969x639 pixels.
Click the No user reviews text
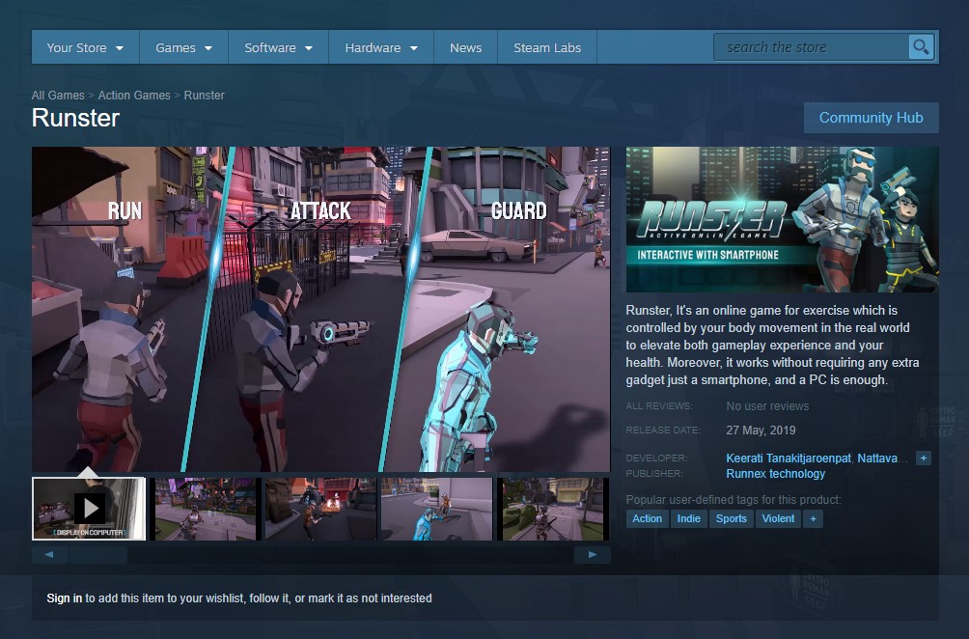tap(767, 406)
